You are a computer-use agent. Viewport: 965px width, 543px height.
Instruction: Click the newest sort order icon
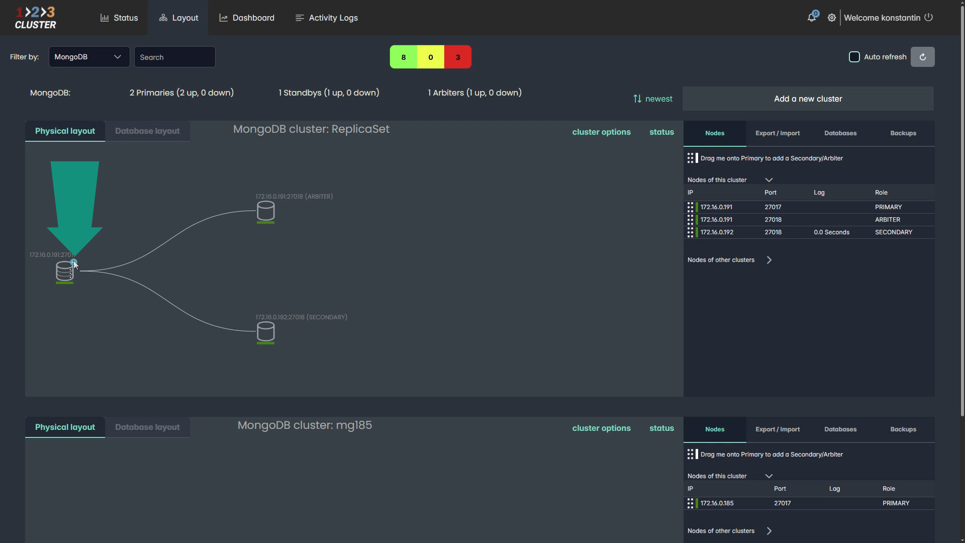[637, 99]
